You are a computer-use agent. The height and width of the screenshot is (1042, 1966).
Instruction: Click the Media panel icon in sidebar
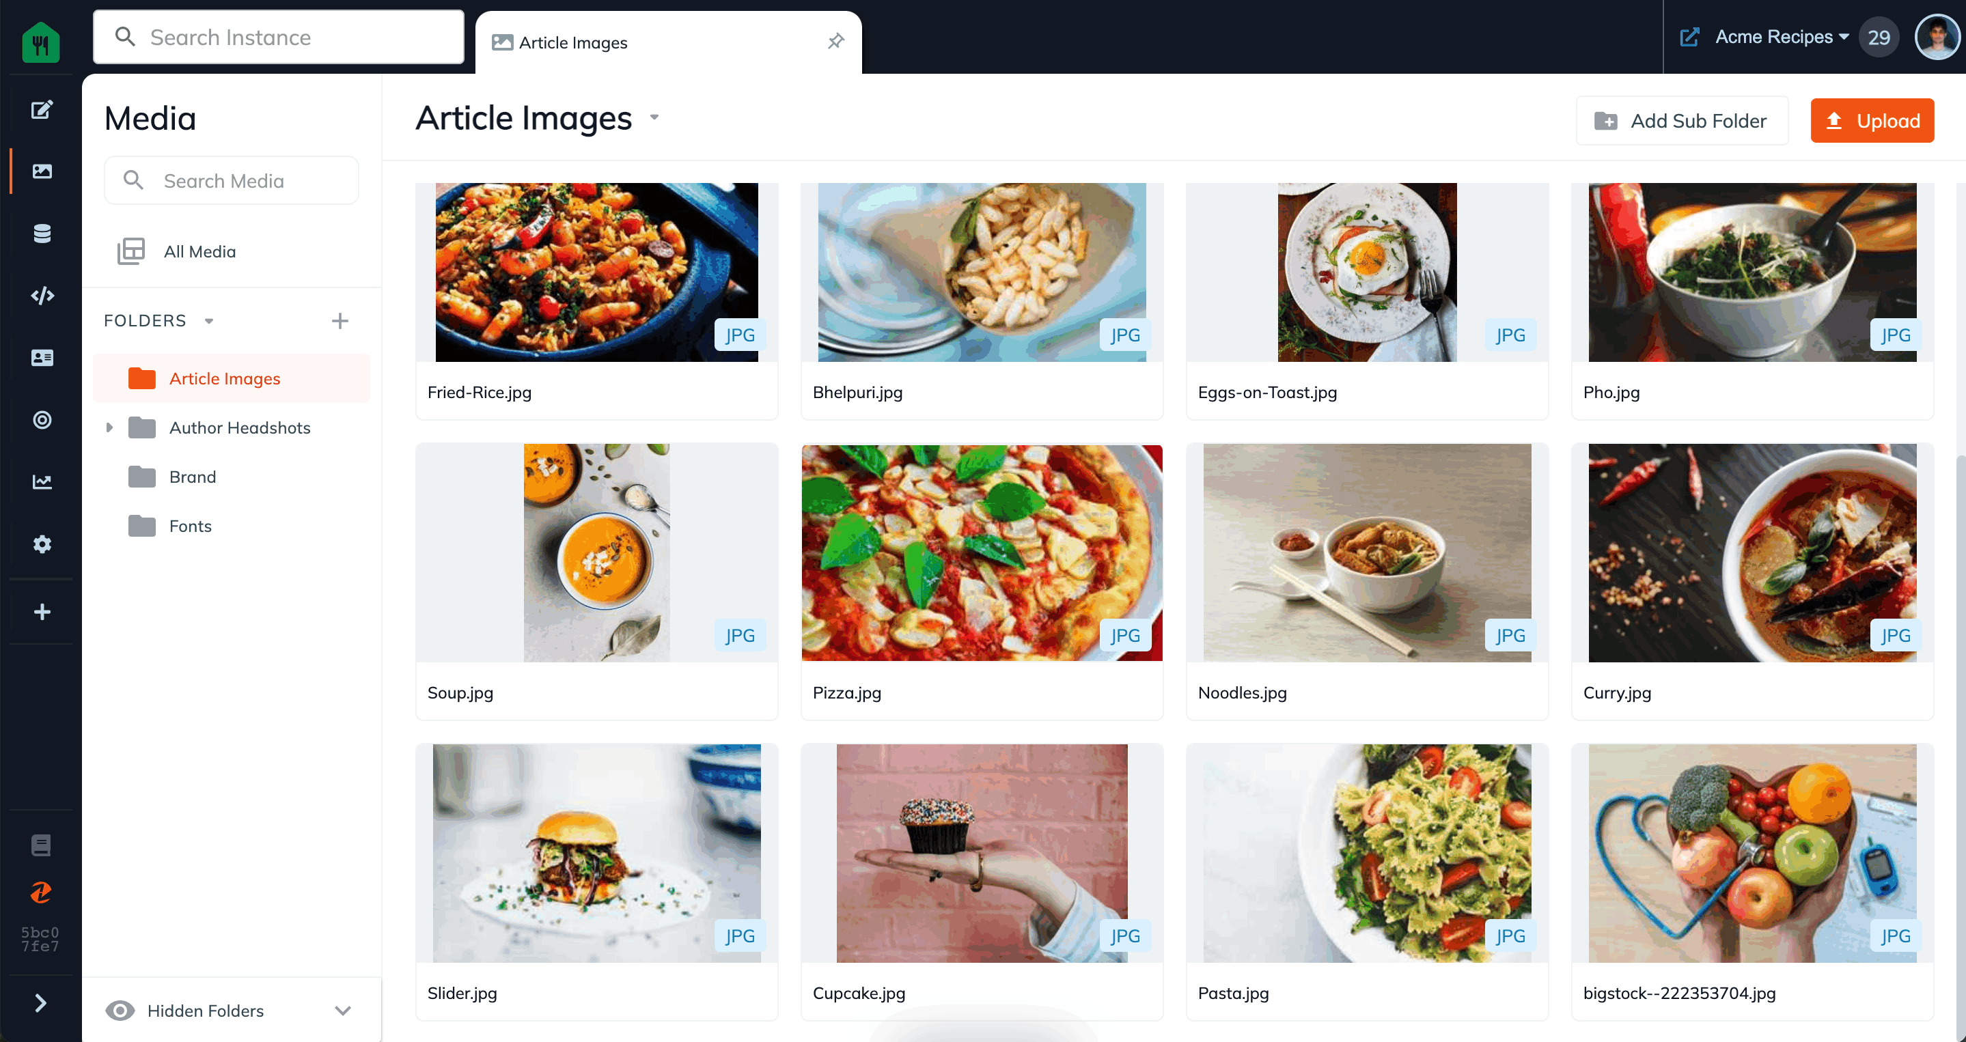tap(42, 171)
